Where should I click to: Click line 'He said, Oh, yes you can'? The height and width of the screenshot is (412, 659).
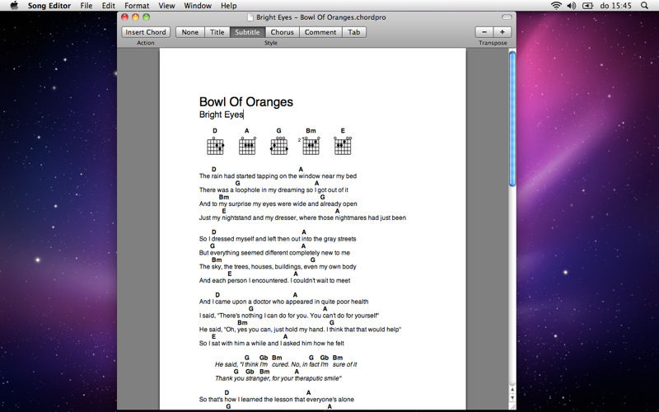click(300, 329)
